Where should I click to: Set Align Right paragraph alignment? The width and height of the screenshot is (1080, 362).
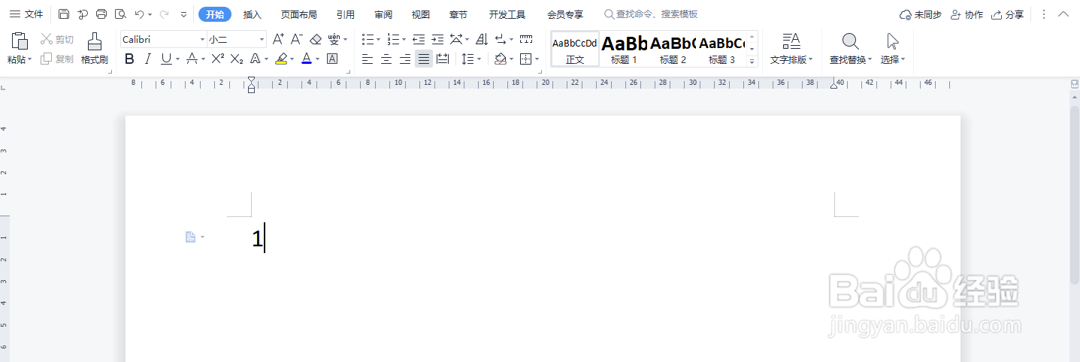[x=405, y=59]
